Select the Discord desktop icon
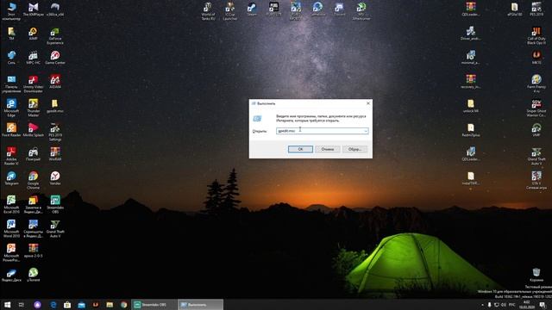This screenshot has height=310, width=552. [x=339, y=9]
